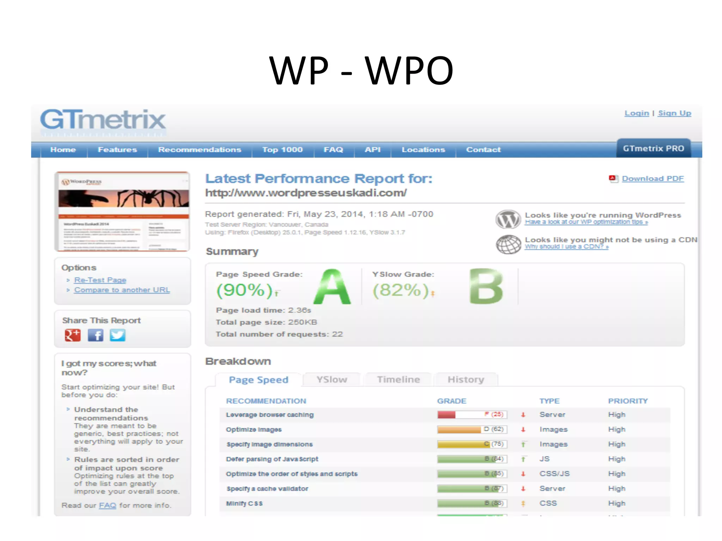Click green up arrow for Defer parsing of JavaScript
Image resolution: width=722 pixels, height=541 pixels.
tap(523, 459)
